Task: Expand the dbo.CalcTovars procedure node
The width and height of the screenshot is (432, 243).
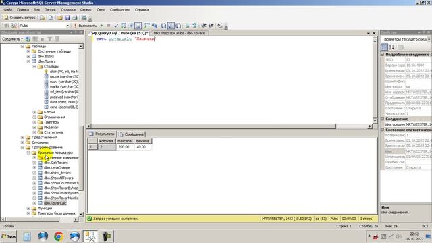Action: (34, 163)
